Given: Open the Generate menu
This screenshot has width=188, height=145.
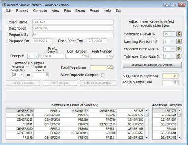Looking at the screenshot, I should click(x=40, y=10).
